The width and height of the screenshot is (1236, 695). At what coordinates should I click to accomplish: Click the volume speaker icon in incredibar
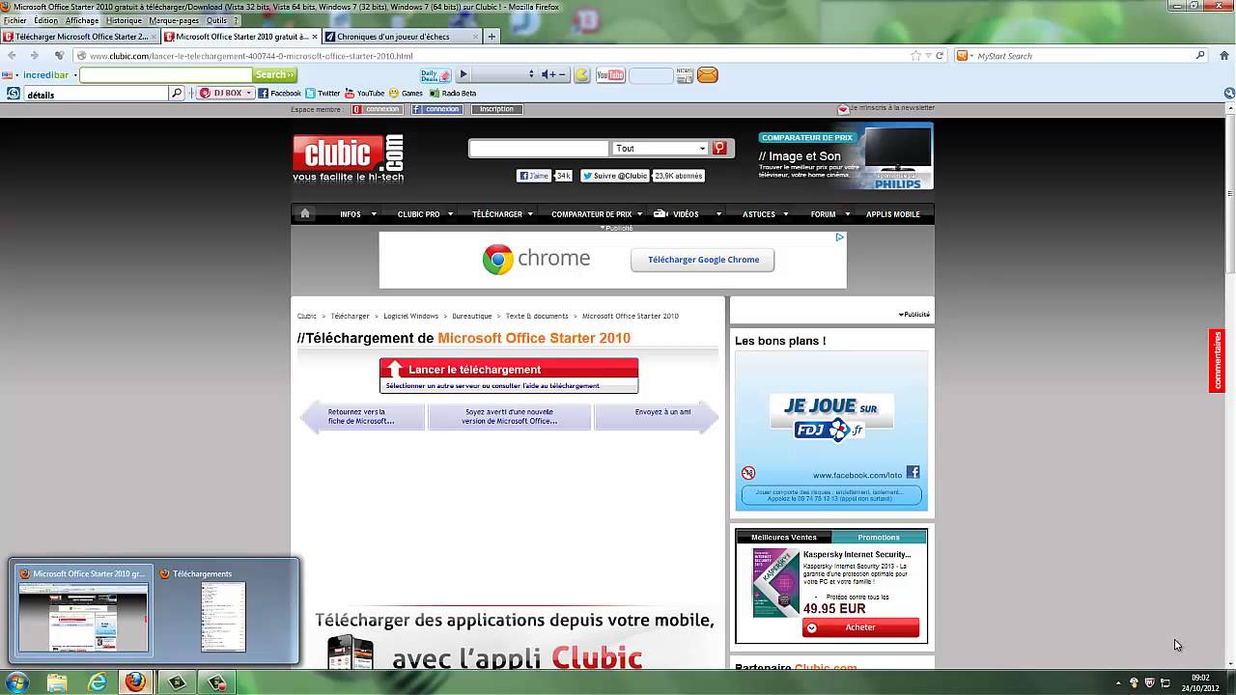click(547, 74)
